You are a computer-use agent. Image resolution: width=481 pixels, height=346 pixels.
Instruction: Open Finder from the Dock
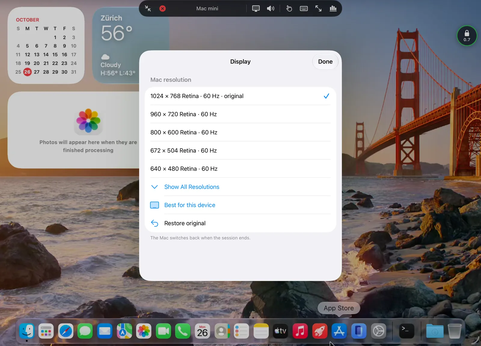click(27, 331)
